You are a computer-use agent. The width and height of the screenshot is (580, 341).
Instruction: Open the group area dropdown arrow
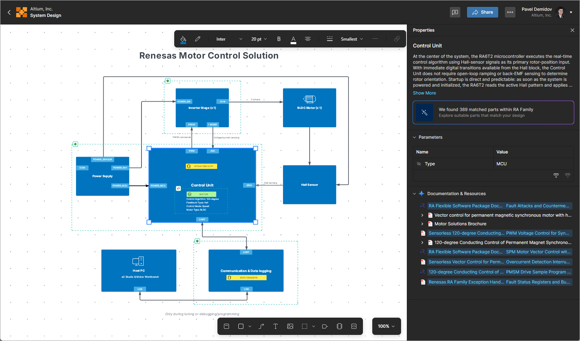(314, 326)
